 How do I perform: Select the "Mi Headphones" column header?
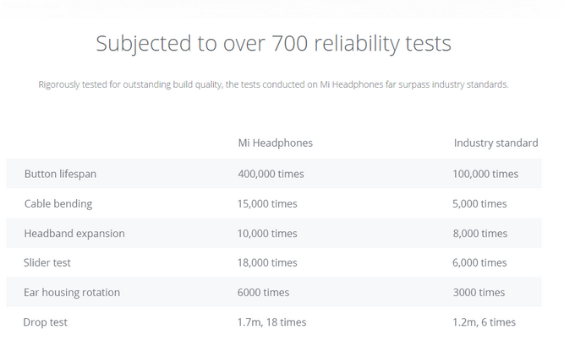point(275,143)
